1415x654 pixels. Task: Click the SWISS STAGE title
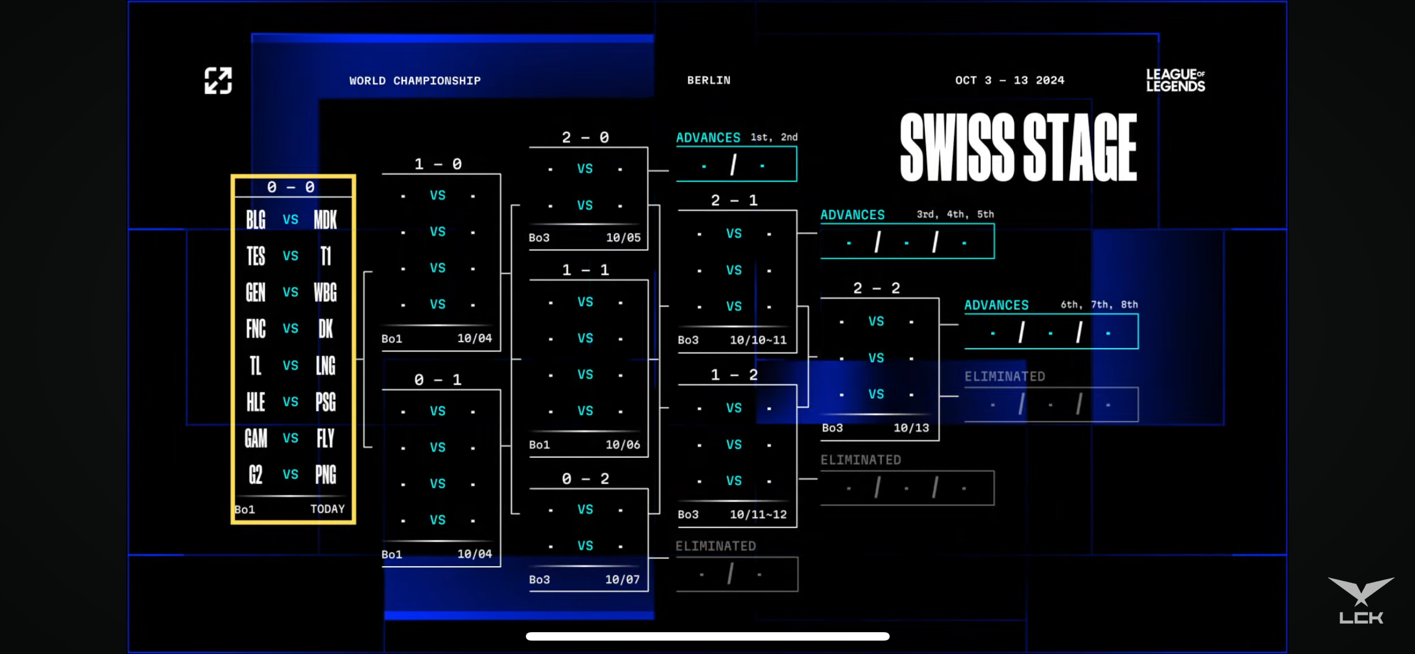click(x=1018, y=147)
